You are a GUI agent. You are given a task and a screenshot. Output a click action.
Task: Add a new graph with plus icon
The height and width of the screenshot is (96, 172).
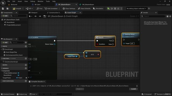click(x=26, y=46)
